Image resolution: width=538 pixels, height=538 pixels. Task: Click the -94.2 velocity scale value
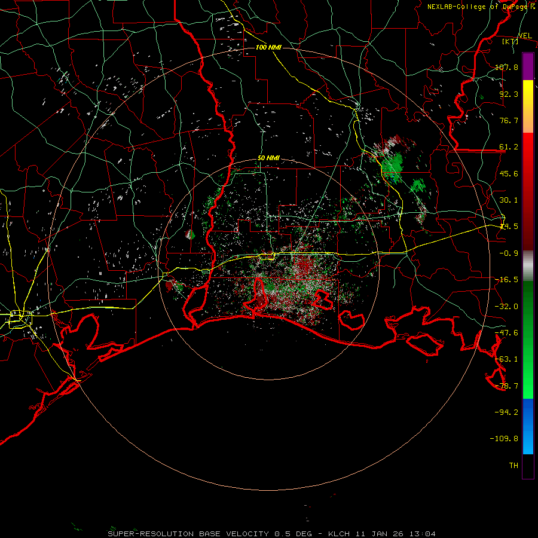506,412
